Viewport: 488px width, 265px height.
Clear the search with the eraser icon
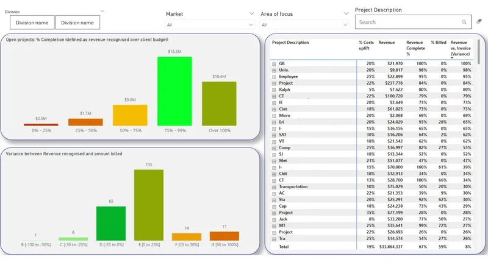[x=479, y=21]
